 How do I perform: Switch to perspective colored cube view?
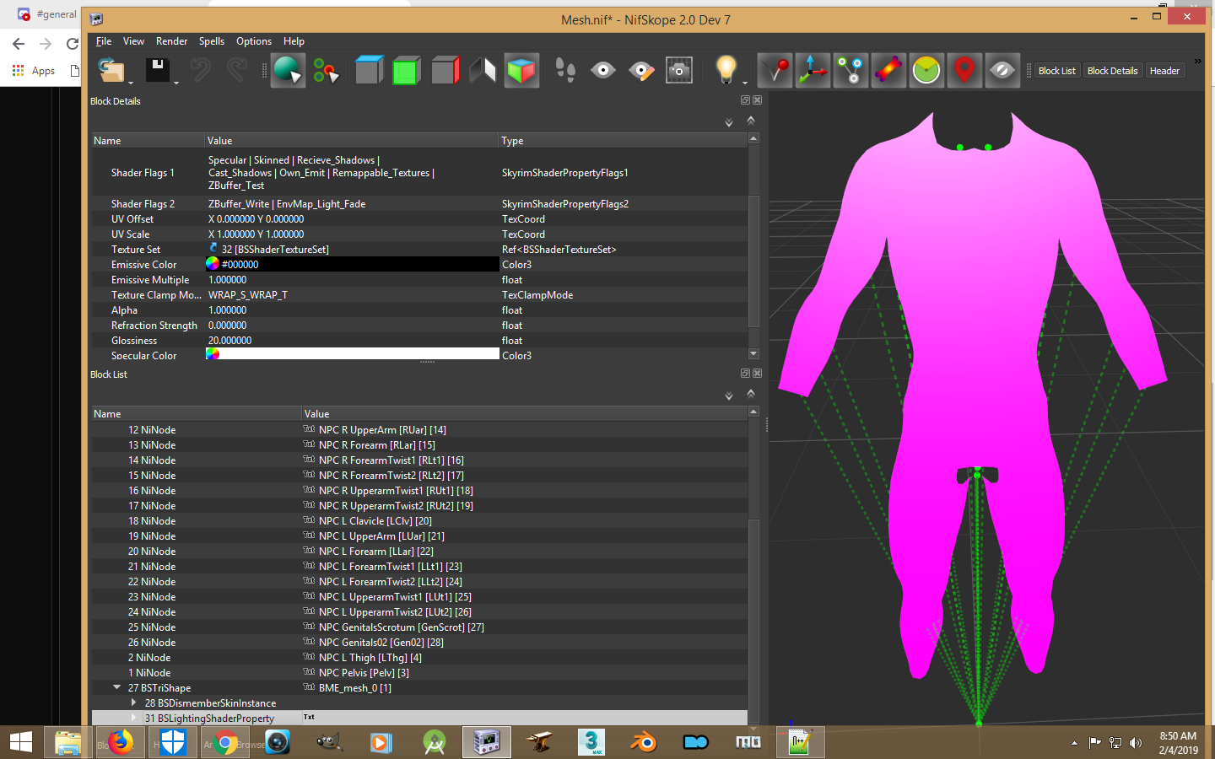point(521,70)
